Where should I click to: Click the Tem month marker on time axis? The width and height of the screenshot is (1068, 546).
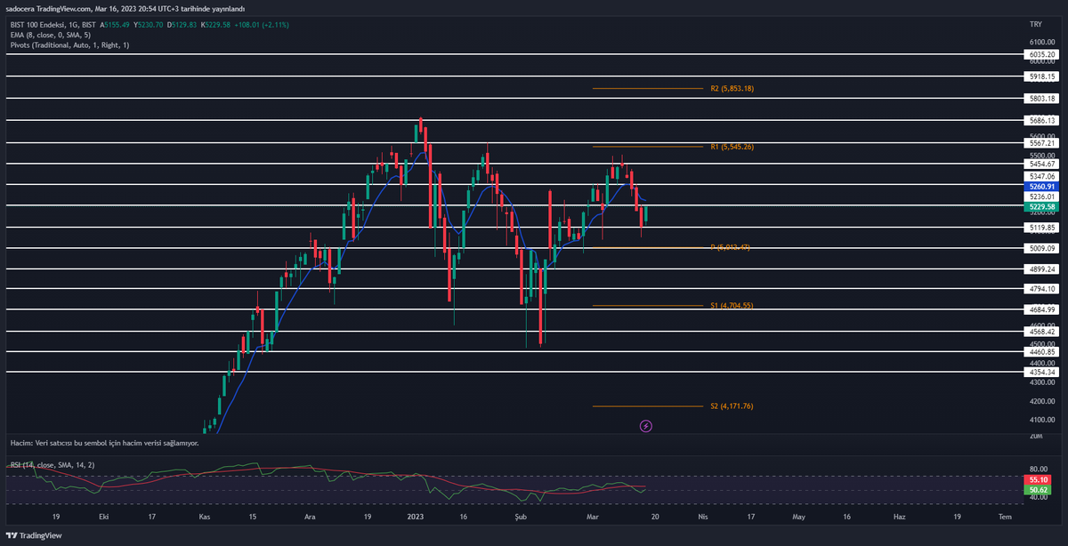coord(1005,516)
